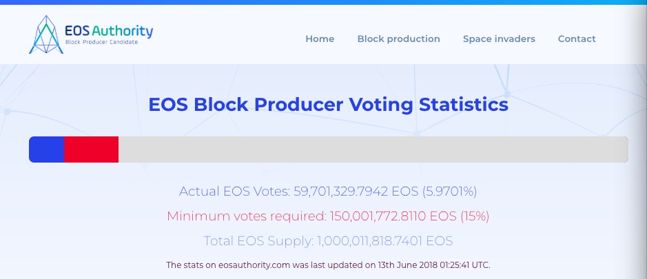Screen dimensions: 647x279
Task: Go to the Block production page
Action: click(398, 39)
